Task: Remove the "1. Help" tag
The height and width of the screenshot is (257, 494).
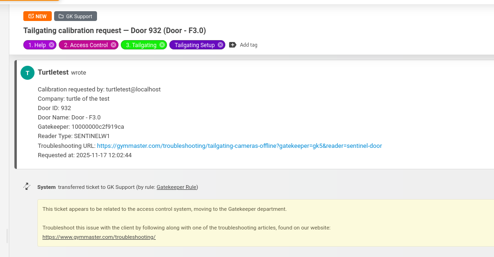Action: pyautogui.click(x=51, y=45)
